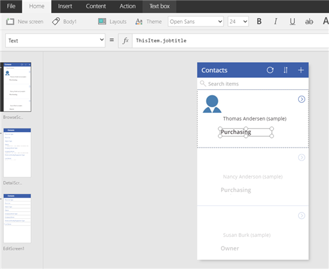The height and width of the screenshot is (269, 329).
Task: Open the Action tab
Action: tap(127, 6)
